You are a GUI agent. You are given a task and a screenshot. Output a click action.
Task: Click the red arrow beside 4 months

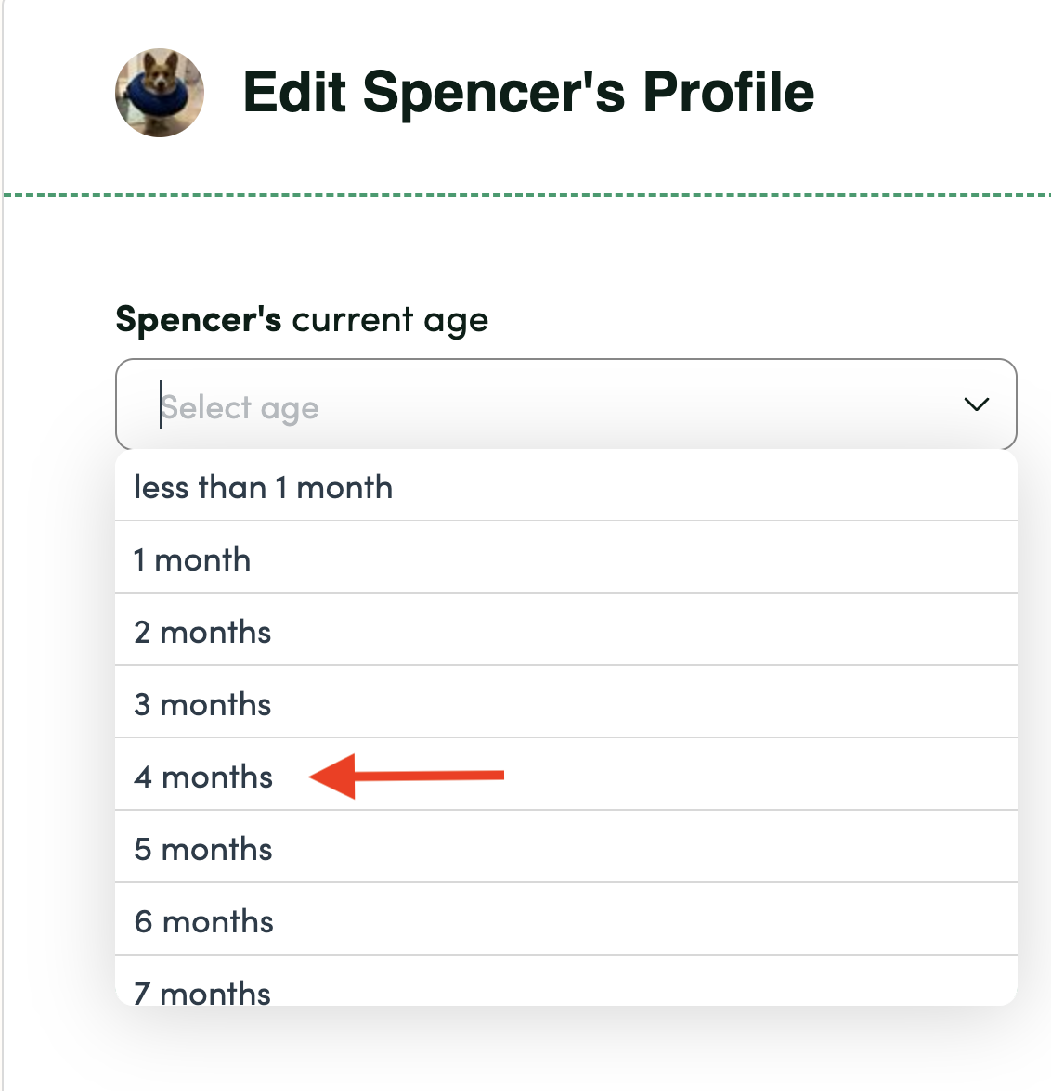(407, 776)
